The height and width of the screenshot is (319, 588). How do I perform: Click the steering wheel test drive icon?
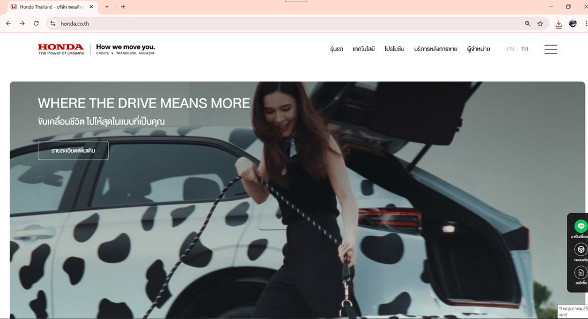point(581,249)
